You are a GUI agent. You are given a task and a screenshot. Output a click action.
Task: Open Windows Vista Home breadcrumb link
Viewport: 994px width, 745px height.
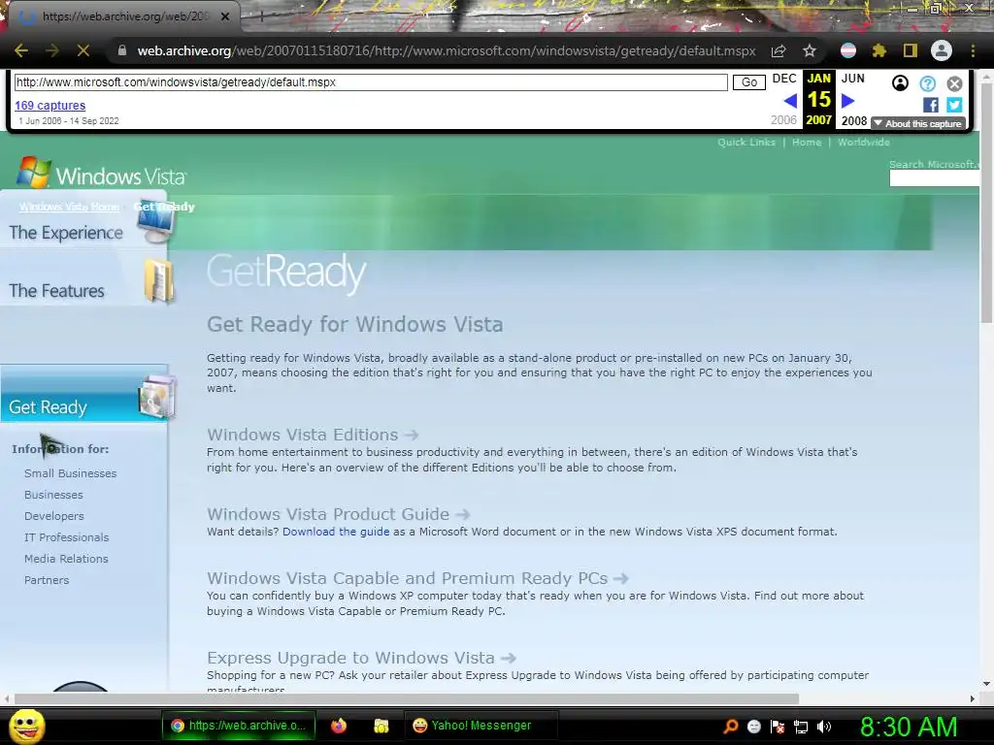pos(69,207)
